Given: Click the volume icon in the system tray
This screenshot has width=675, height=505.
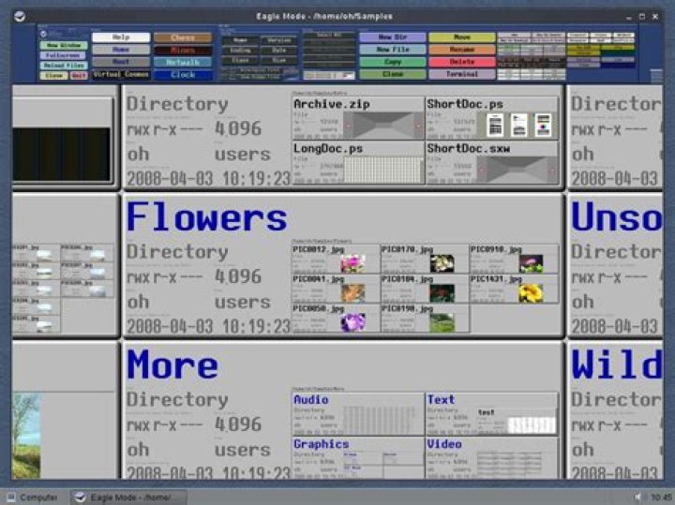Looking at the screenshot, I should click(638, 498).
